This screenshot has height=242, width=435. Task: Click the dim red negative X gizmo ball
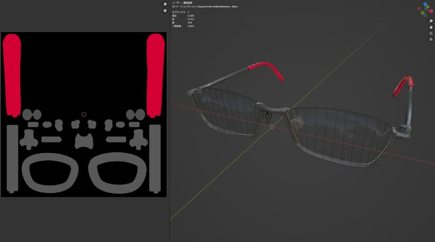(419, 8)
